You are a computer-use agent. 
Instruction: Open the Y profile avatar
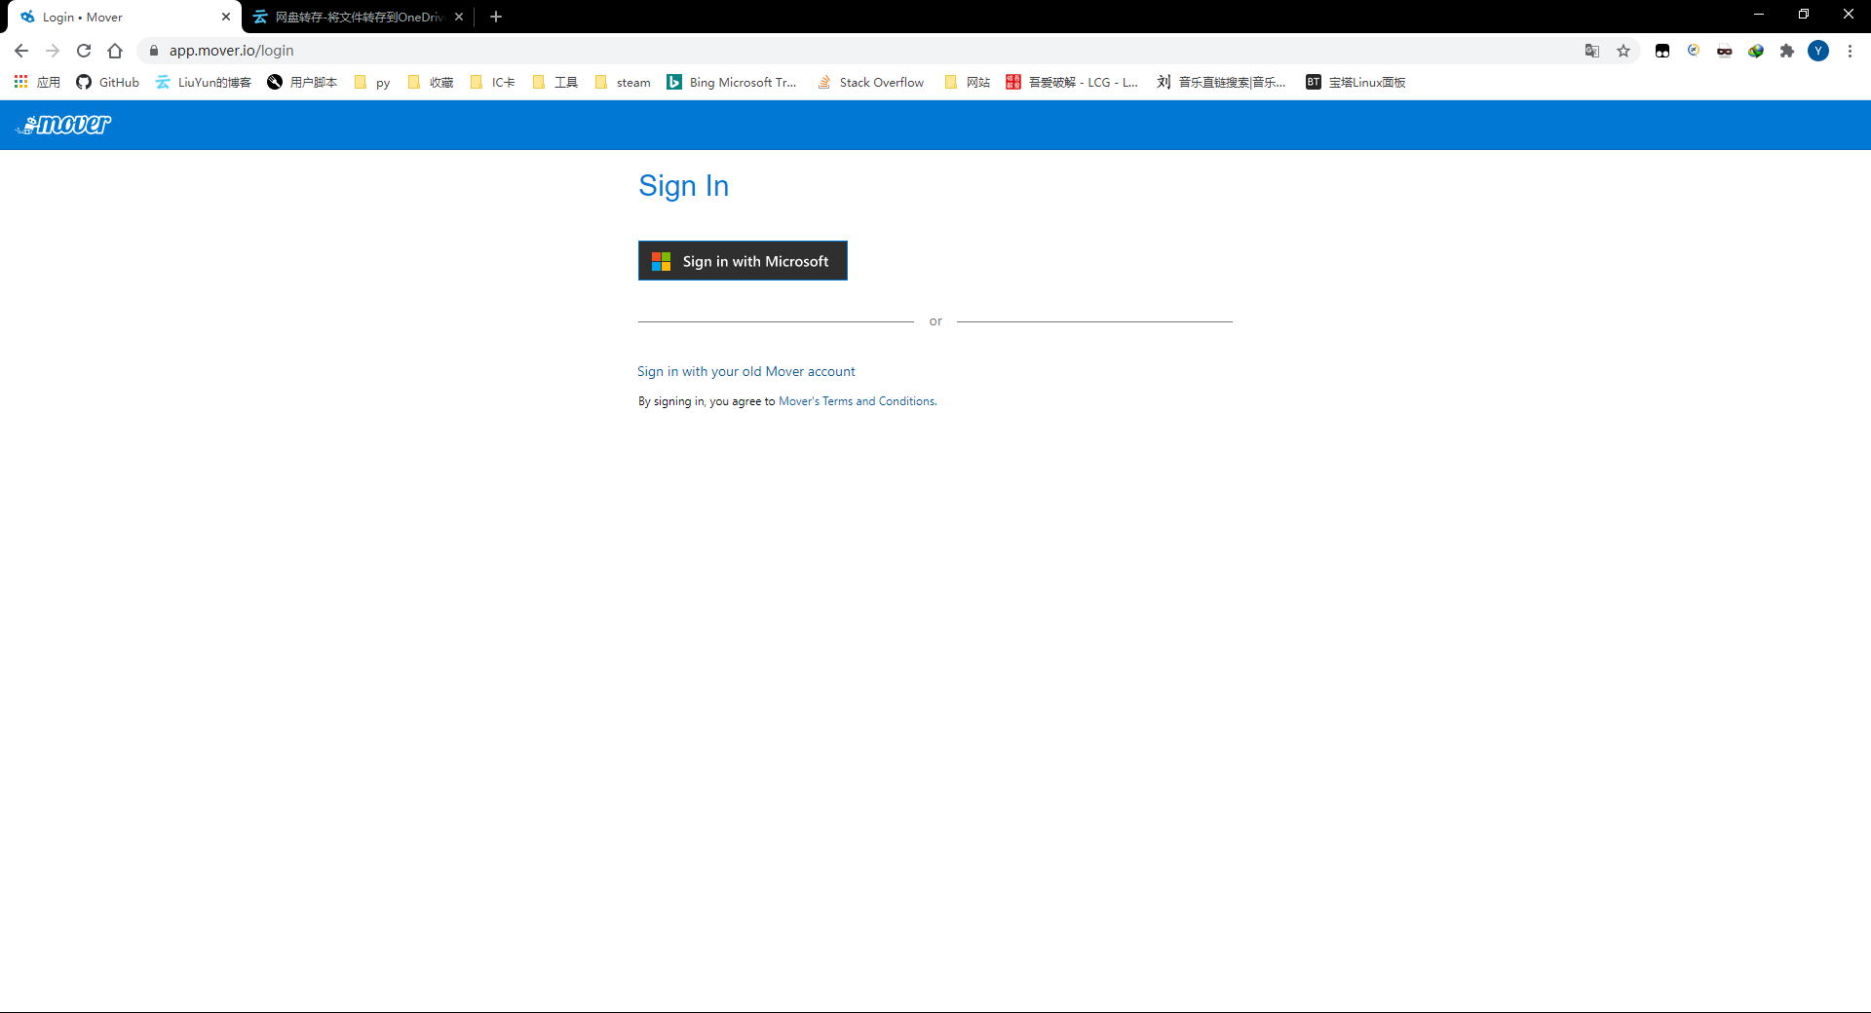(x=1818, y=51)
